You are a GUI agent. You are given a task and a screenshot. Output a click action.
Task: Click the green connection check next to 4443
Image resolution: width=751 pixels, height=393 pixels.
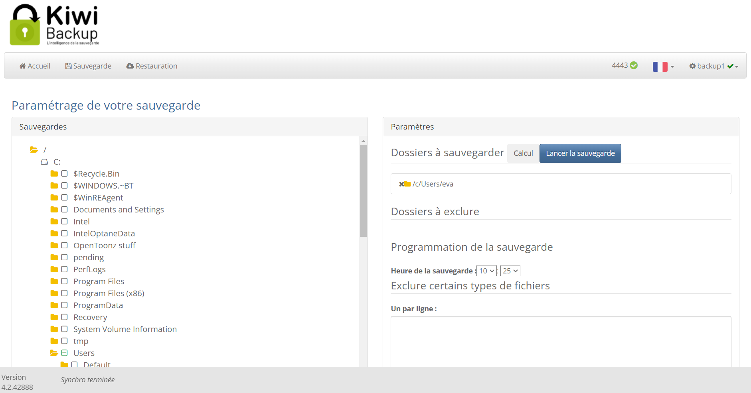pyautogui.click(x=634, y=65)
